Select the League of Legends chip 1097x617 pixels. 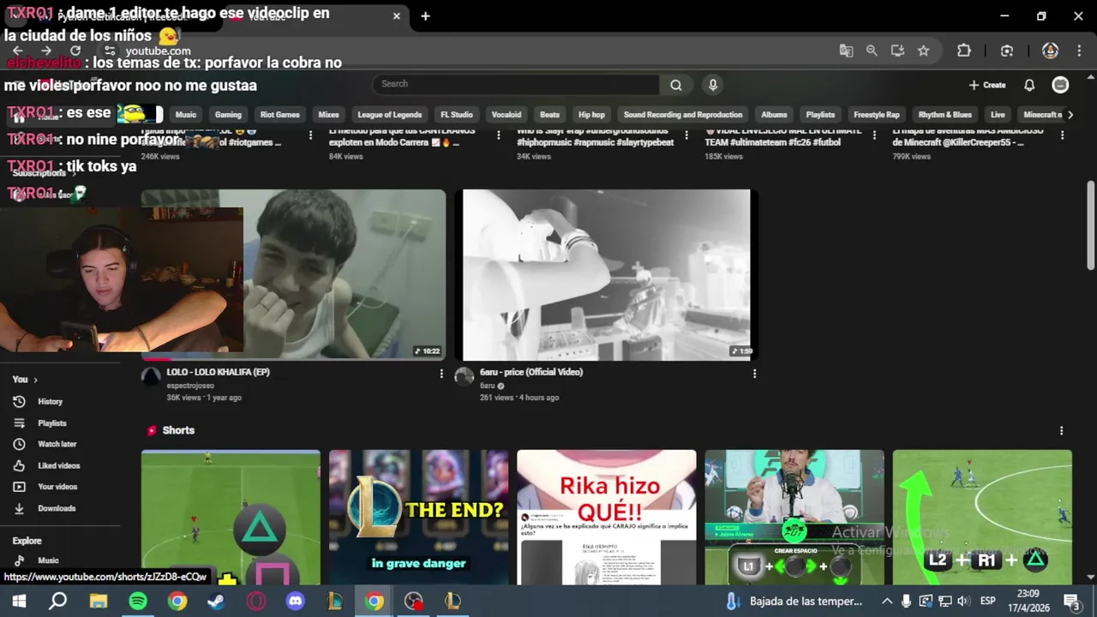point(389,115)
